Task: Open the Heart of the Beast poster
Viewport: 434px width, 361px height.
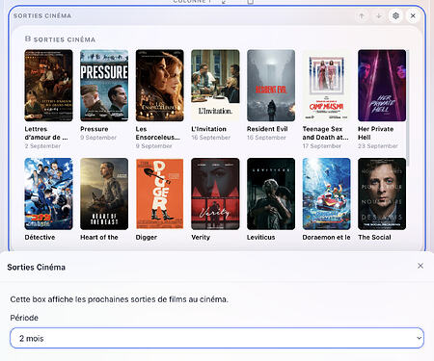Action: [104, 193]
